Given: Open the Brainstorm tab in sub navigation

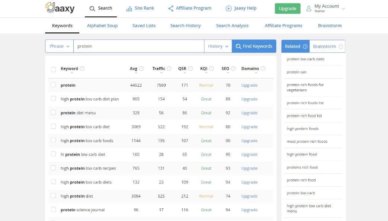Looking at the screenshot, I should click(x=330, y=26).
